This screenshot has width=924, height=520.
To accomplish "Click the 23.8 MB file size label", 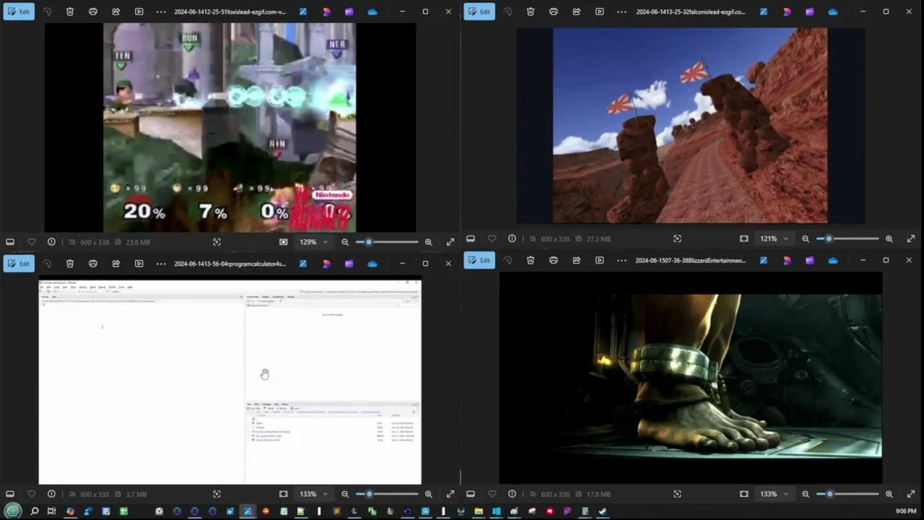I will (138, 242).
